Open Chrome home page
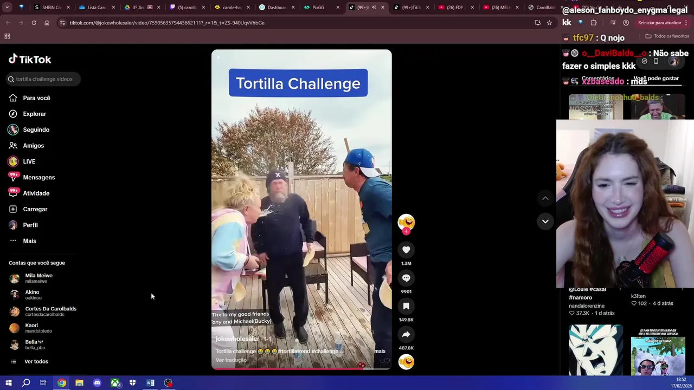Screen dimensions: 694x390 click(x=47, y=23)
